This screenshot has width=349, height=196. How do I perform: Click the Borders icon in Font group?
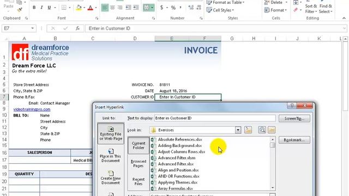[x=64, y=8]
